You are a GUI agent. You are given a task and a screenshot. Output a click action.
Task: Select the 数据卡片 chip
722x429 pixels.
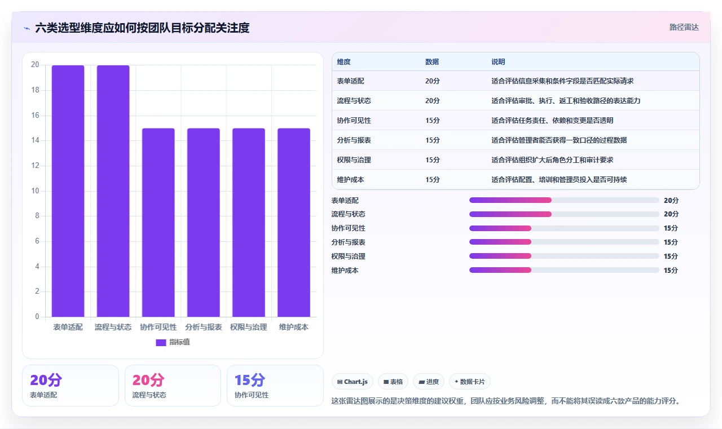click(x=470, y=382)
